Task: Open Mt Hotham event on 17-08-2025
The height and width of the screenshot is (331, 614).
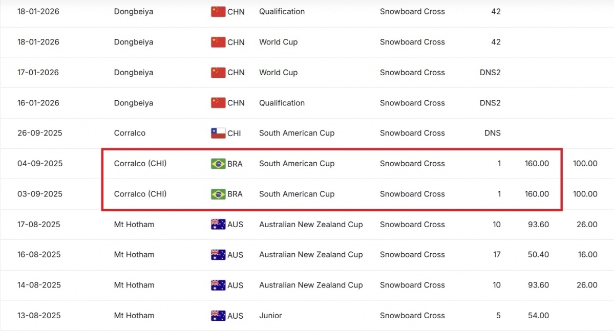Action: (134, 224)
